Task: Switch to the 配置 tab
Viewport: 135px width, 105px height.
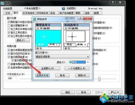Action: coord(98,13)
